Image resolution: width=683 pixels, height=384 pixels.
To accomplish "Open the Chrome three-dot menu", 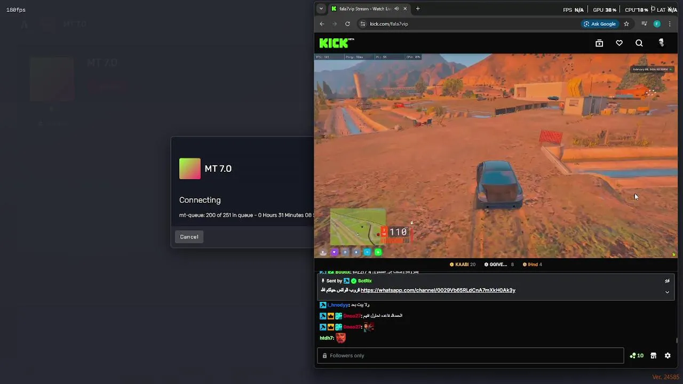I will pyautogui.click(x=670, y=24).
